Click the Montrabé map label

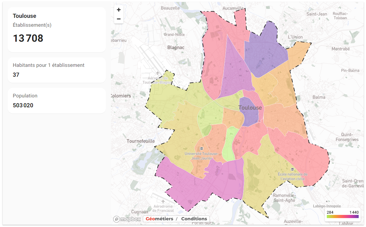point(340,49)
